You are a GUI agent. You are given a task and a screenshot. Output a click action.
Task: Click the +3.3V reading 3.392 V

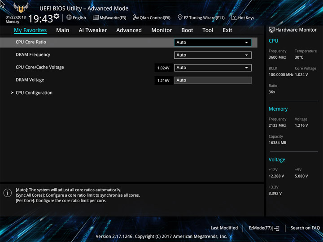275,193
